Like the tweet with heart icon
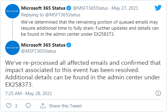This screenshot has height=112, width=167. coord(9,106)
